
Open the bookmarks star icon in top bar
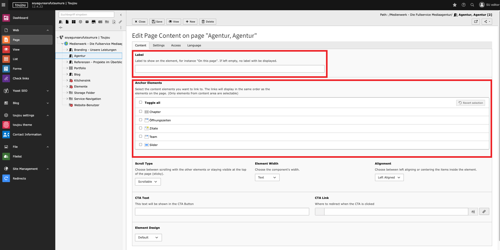point(455,5)
